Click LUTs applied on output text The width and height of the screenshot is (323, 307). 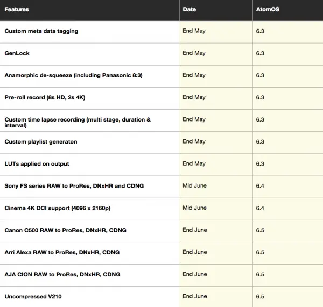click(x=37, y=164)
